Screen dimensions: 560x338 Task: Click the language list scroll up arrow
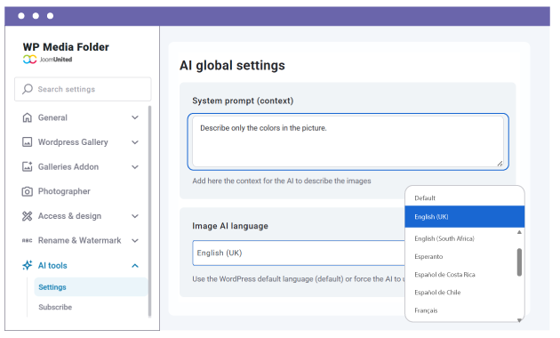(519, 232)
